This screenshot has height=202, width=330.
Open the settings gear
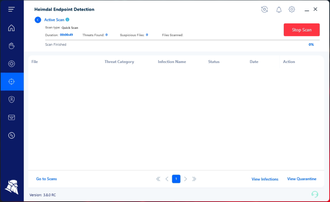[x=292, y=9]
